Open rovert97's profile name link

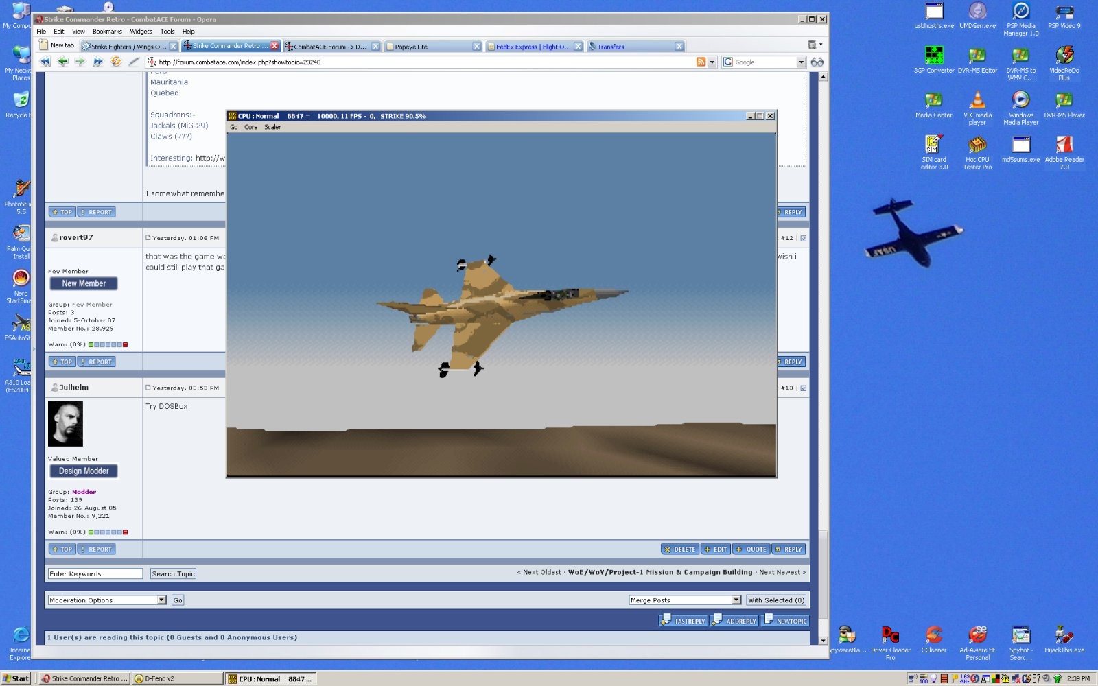(75, 238)
